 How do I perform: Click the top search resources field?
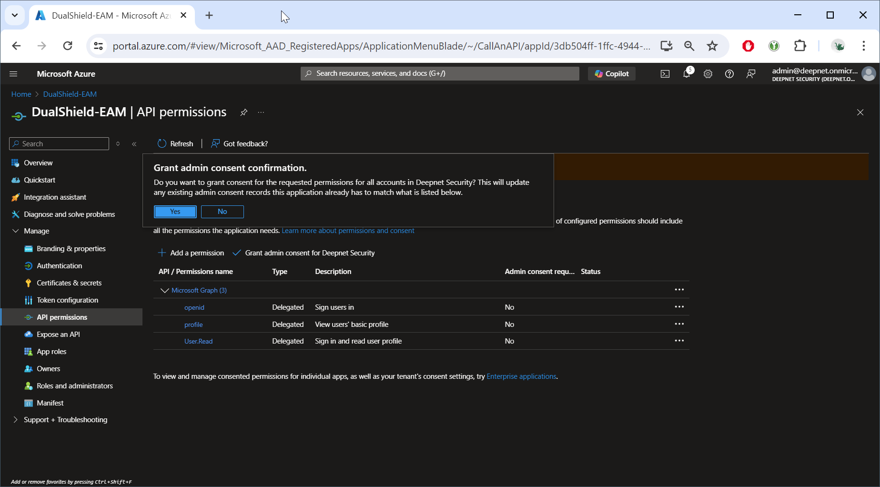440,73
